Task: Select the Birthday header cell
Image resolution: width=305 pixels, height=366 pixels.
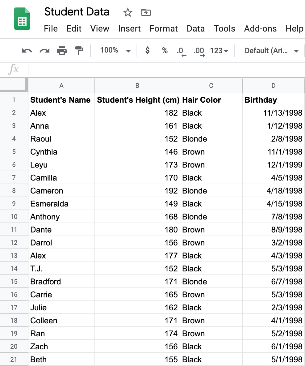Action: click(x=274, y=100)
